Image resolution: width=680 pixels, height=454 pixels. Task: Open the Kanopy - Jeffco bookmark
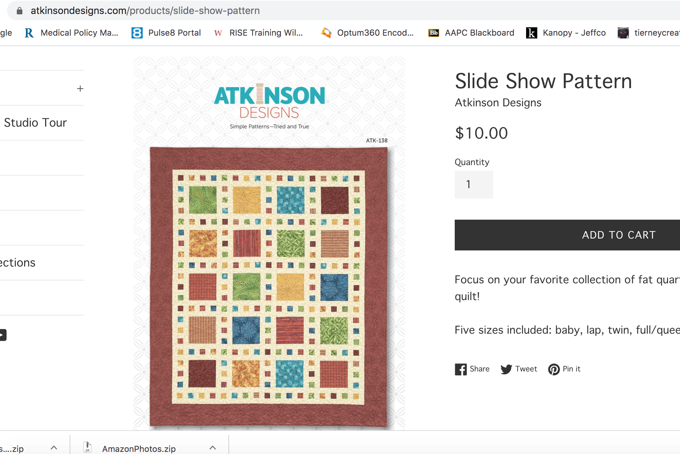(x=566, y=33)
